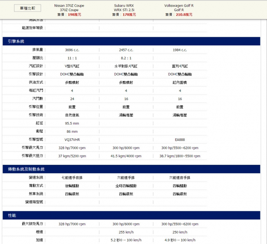The height and width of the screenshot is (244, 267).
Task: Select the 86 mm stroke value
Action: click(72, 131)
